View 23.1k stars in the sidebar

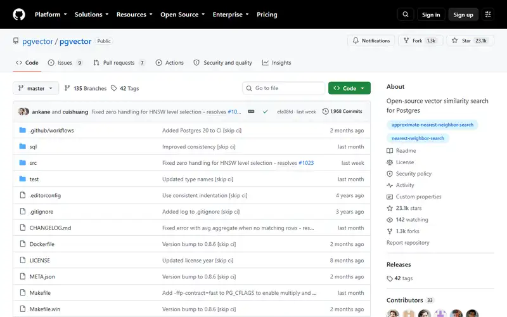coord(404,209)
